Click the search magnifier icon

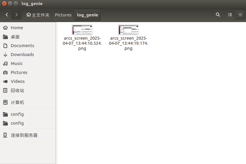tap(218, 15)
